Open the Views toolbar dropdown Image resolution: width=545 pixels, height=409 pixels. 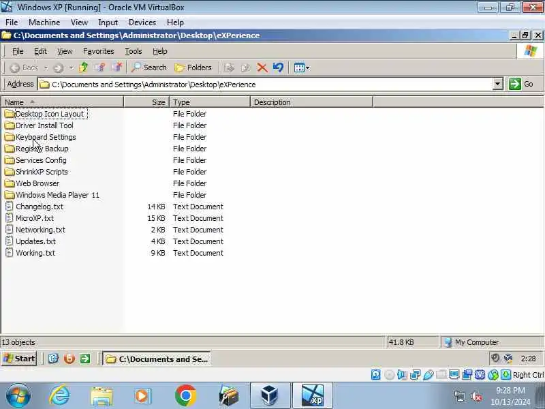(x=301, y=67)
